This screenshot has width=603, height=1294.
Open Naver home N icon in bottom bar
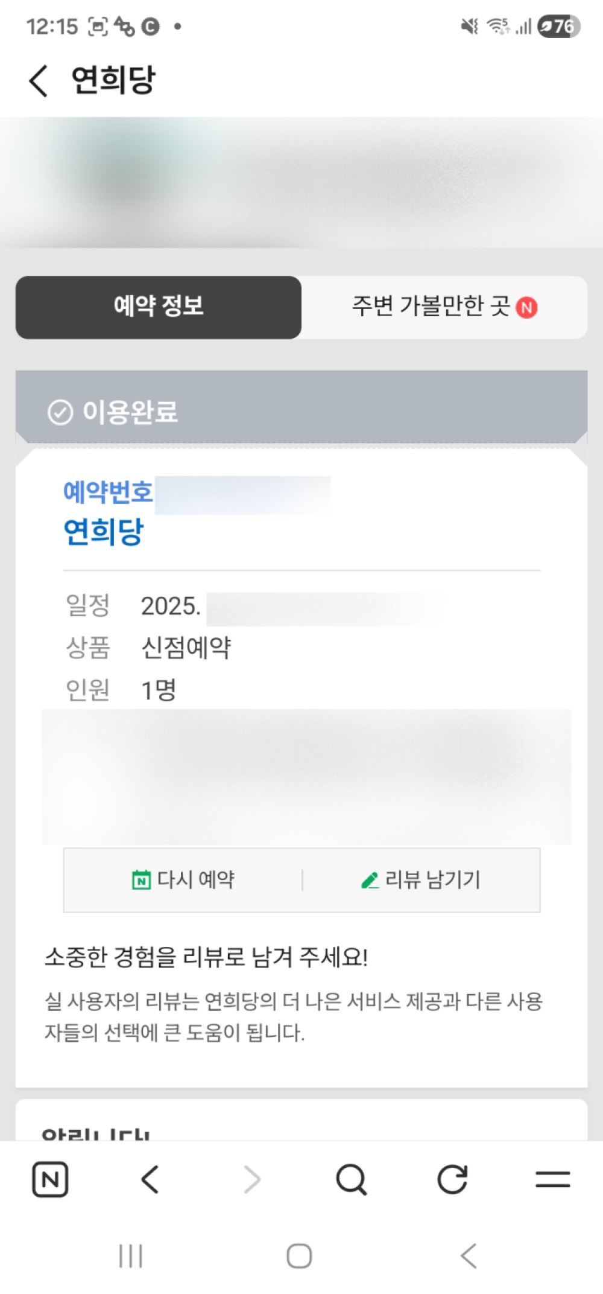(50, 1179)
